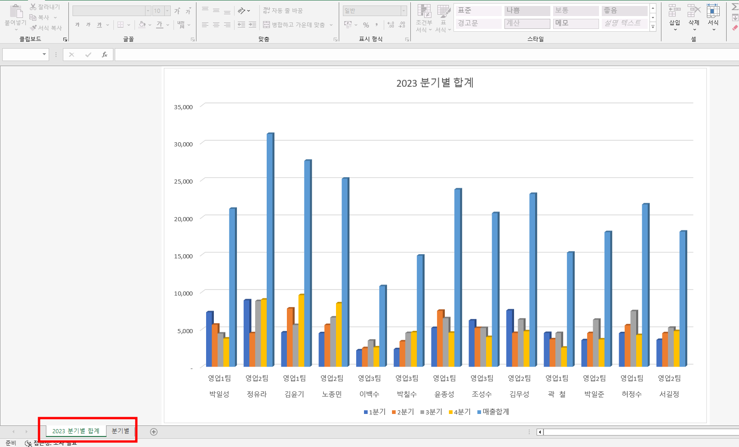Screen dimensions: 739x447
Task: Apply comma style number format
Action: [x=377, y=25]
